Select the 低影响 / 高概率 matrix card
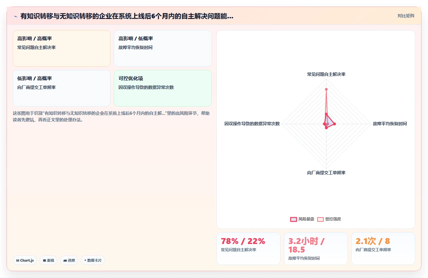Screen dimensions: 428x278 (61, 88)
